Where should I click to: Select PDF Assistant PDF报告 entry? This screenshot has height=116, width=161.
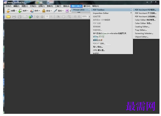coord(146,10)
